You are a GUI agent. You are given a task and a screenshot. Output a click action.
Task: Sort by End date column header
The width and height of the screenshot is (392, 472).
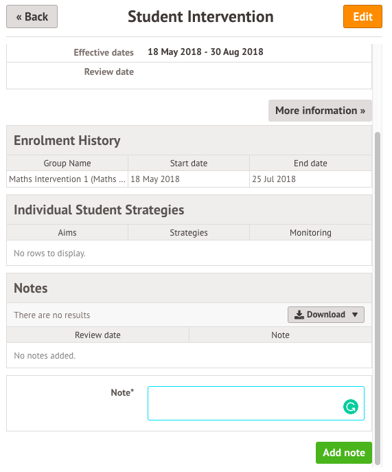[x=310, y=163]
